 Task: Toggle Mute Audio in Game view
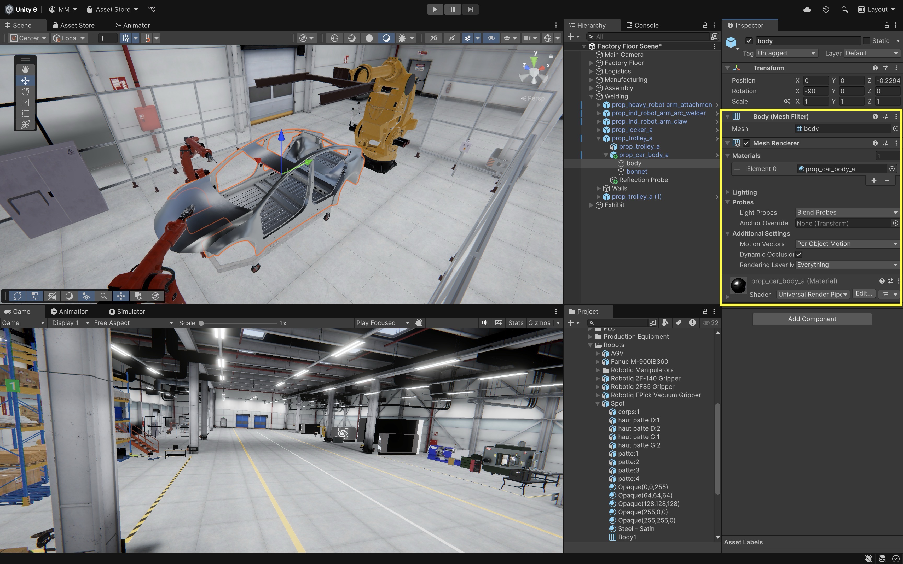(485, 323)
